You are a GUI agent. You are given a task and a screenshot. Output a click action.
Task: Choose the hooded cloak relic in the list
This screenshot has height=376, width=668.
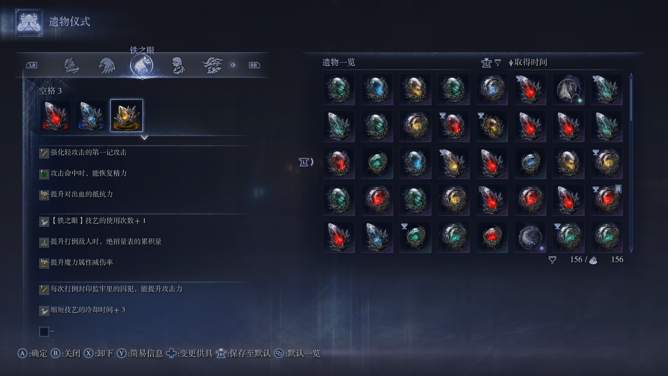(568, 89)
